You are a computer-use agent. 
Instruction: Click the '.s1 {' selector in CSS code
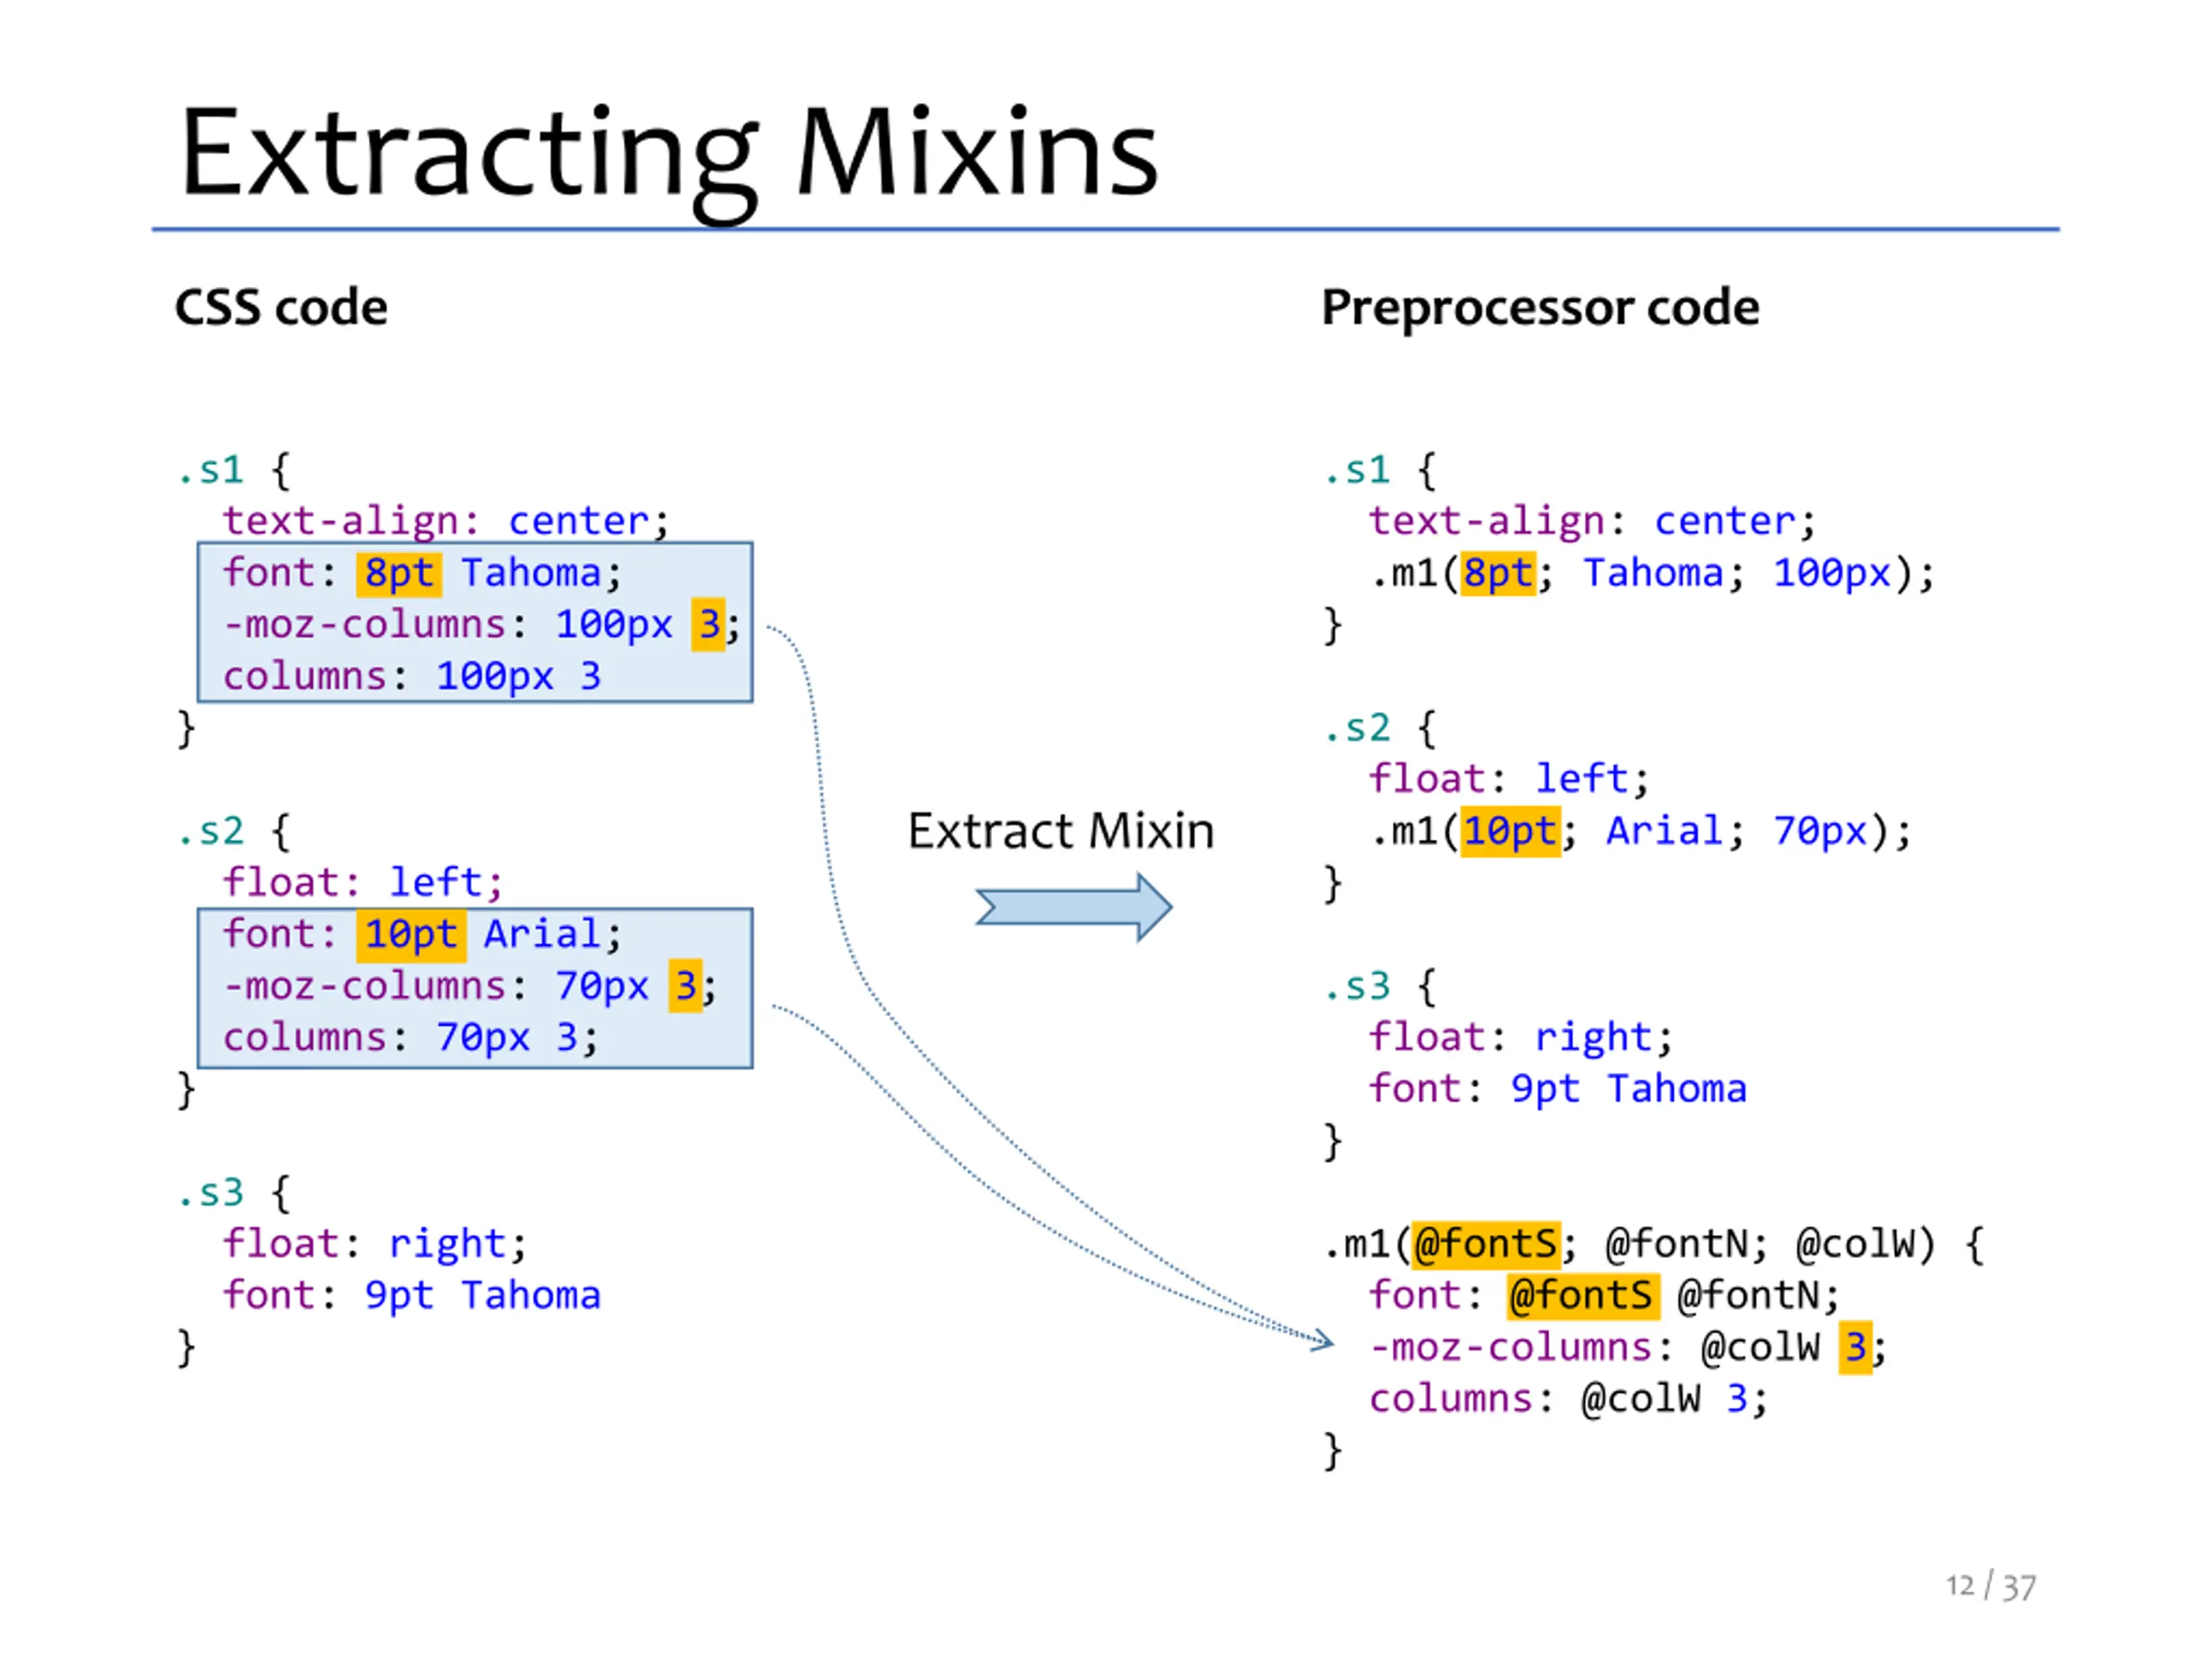point(234,470)
